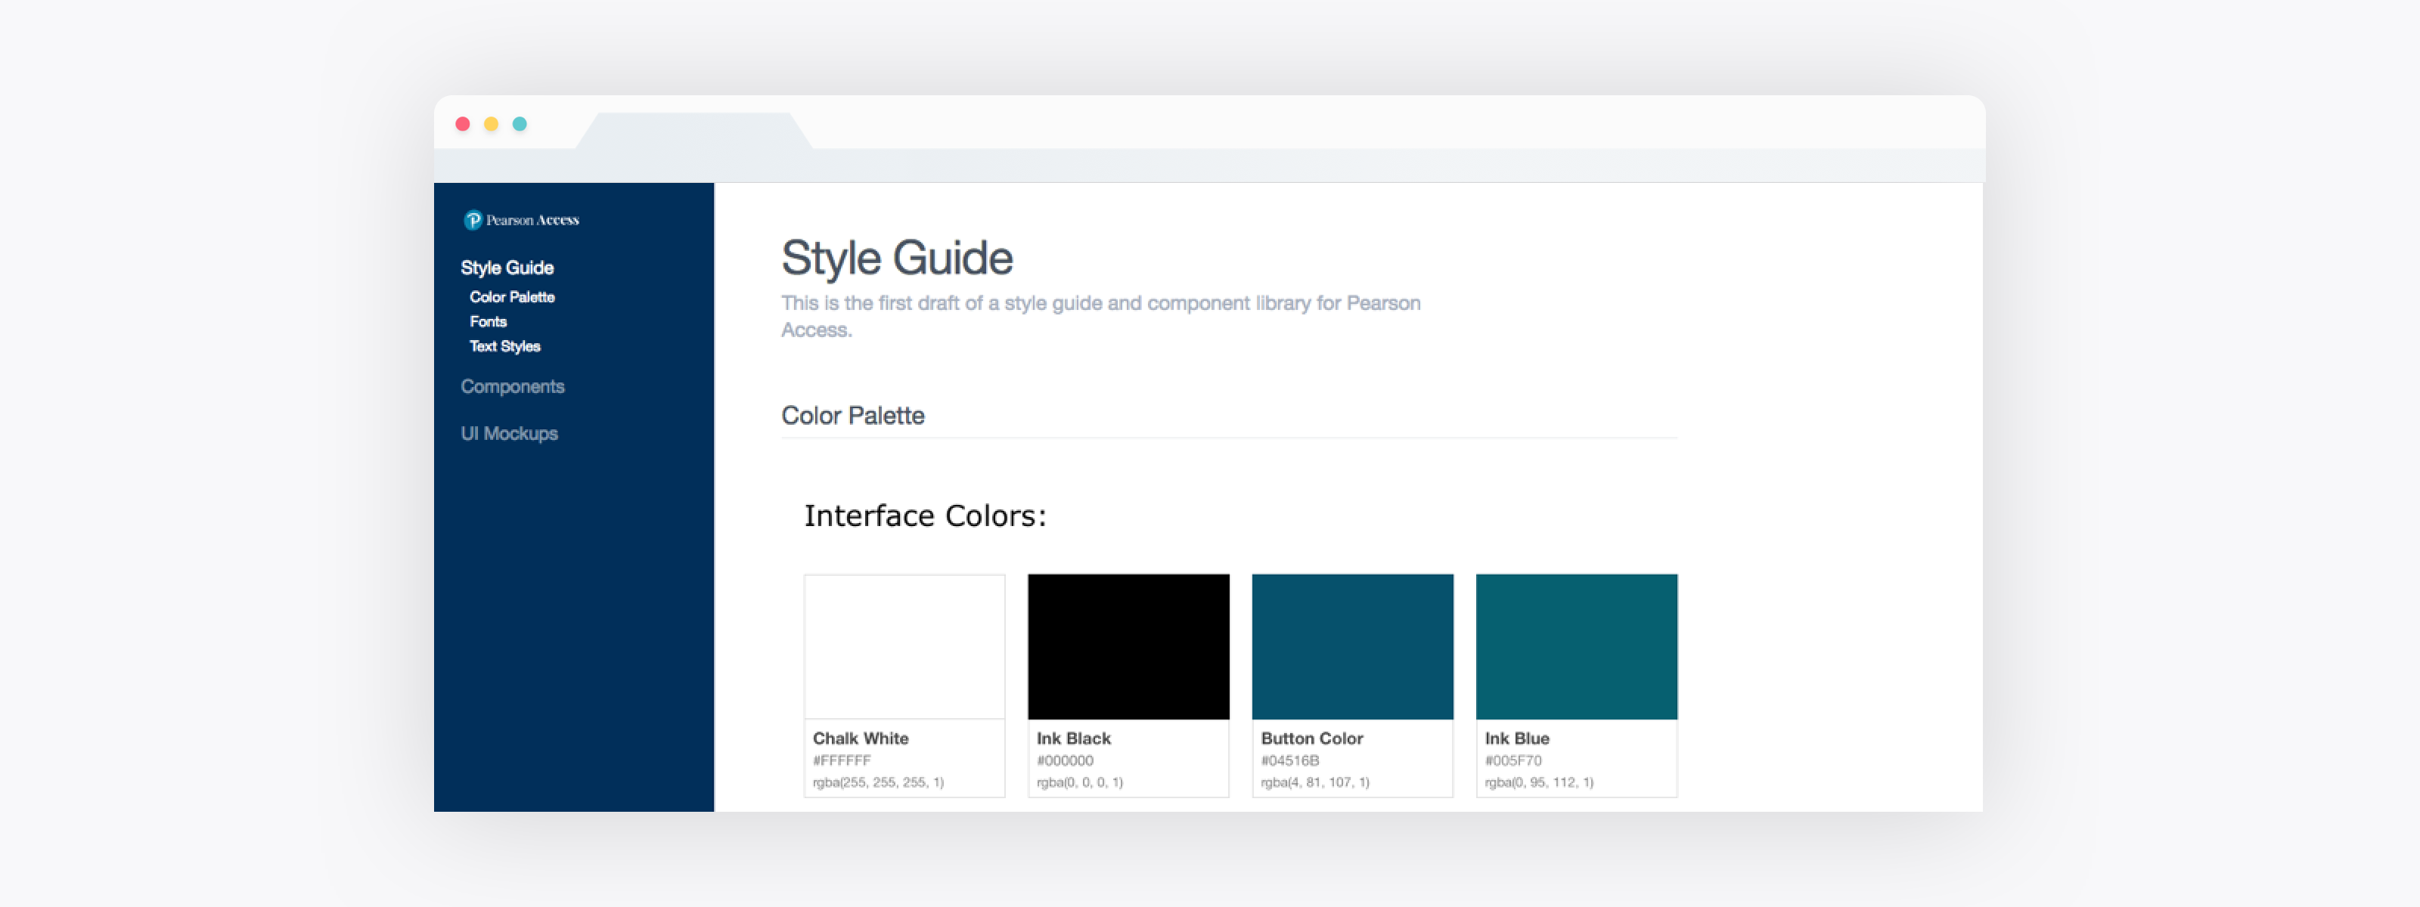The image size is (2420, 907).
Task: Open the Text Styles page
Action: (504, 345)
